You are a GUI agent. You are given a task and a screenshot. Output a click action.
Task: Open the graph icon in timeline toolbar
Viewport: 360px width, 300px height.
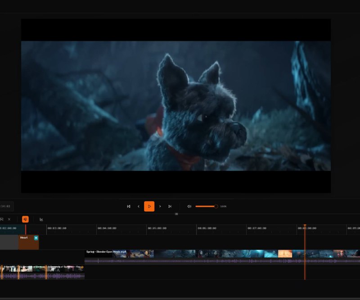pyautogui.click(x=41, y=219)
